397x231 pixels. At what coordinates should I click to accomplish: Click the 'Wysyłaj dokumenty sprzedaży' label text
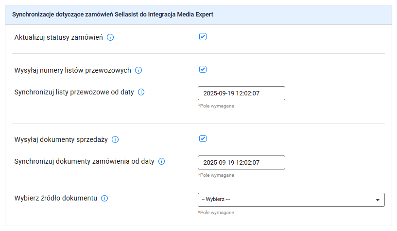click(61, 139)
